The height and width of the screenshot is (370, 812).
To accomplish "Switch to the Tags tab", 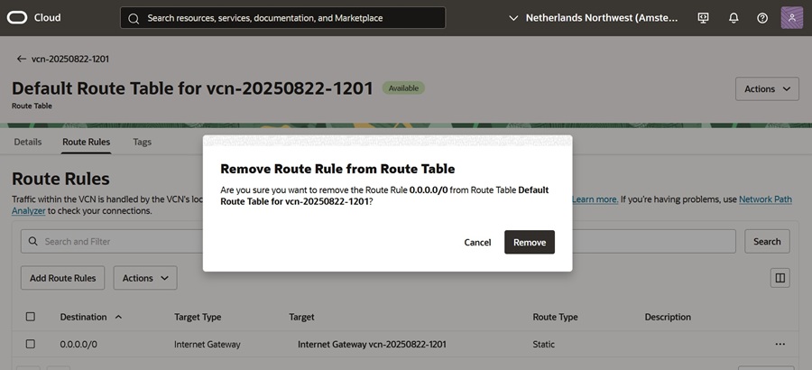I will click(142, 142).
